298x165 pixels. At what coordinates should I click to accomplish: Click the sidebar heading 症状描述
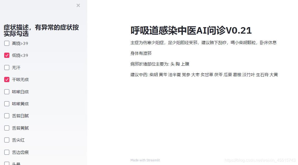(x=41, y=30)
